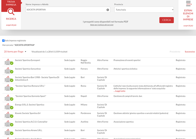
Task: Click scopri di più under Ricerca
Action: coord(11,25)
